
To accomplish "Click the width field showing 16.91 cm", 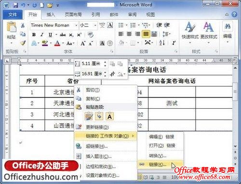I will pos(92,74).
